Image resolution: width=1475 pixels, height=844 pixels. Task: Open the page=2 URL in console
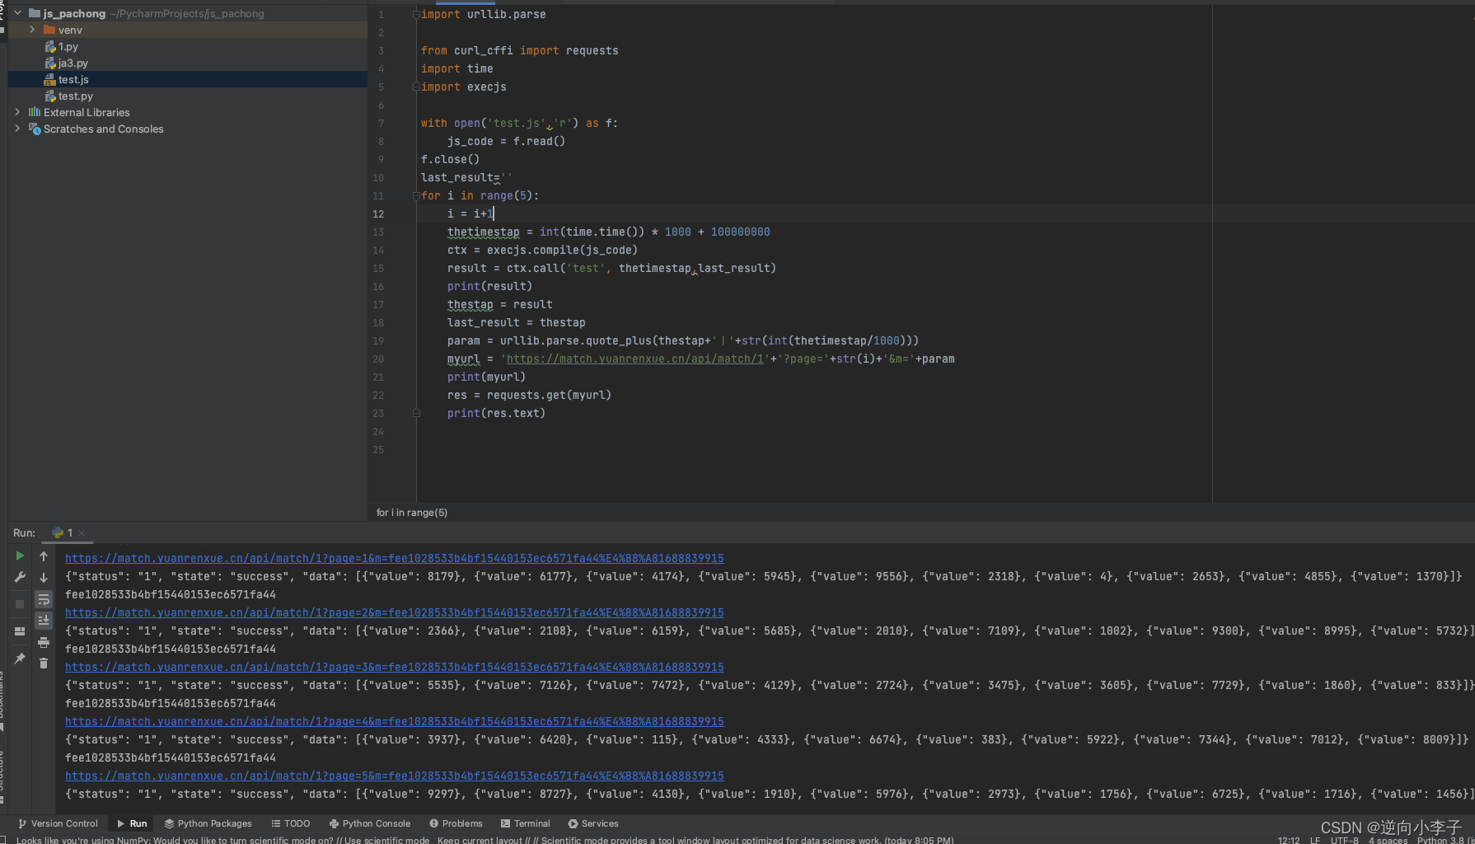[395, 612]
